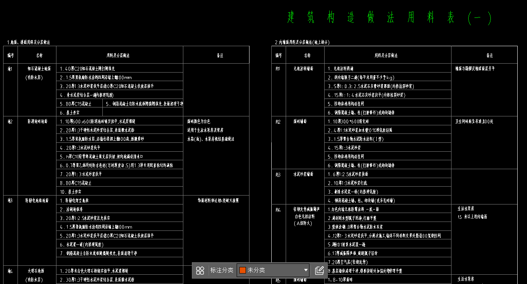The width and height of the screenshot is (527, 284).
Task: Click the line 1.6厚1:2.5水泥砂浆抹面
Action: tap(348, 174)
